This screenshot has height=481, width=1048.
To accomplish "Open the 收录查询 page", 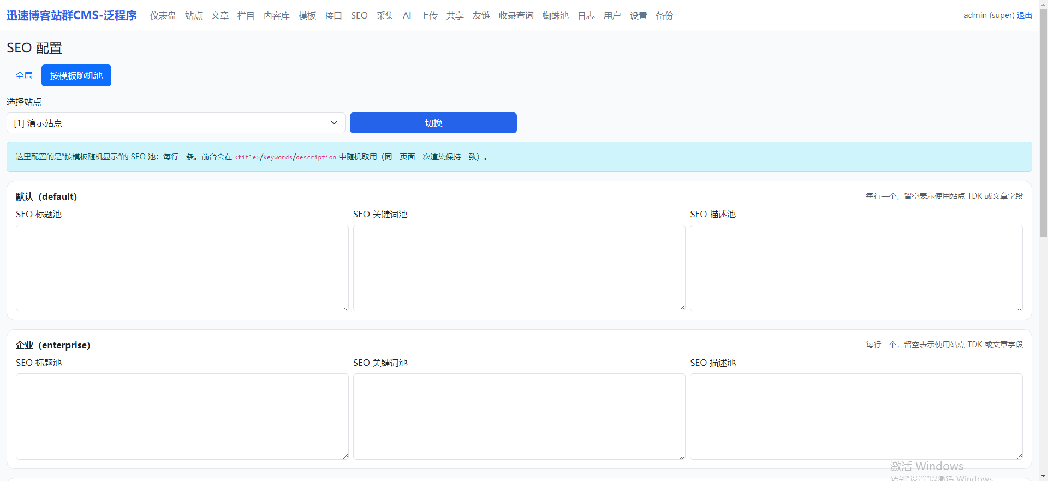I will 516,15.
